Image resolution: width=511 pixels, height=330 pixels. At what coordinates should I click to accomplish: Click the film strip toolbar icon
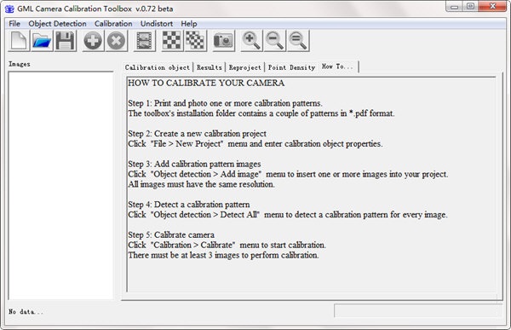145,41
